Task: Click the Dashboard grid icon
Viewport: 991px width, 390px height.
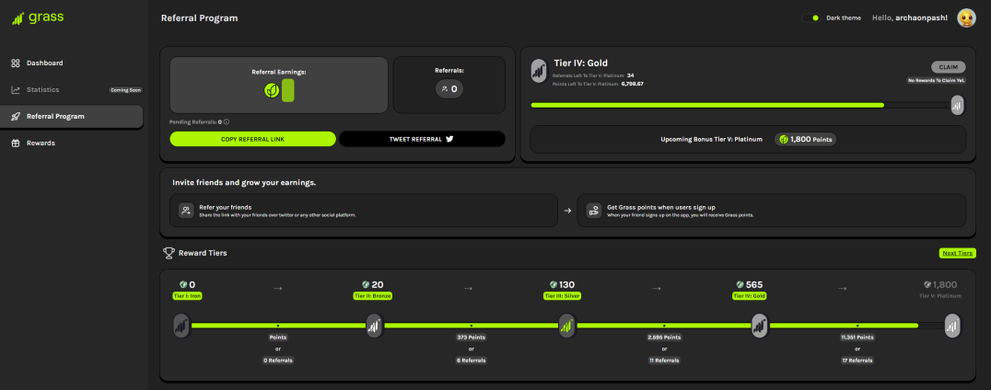Action: [x=16, y=63]
